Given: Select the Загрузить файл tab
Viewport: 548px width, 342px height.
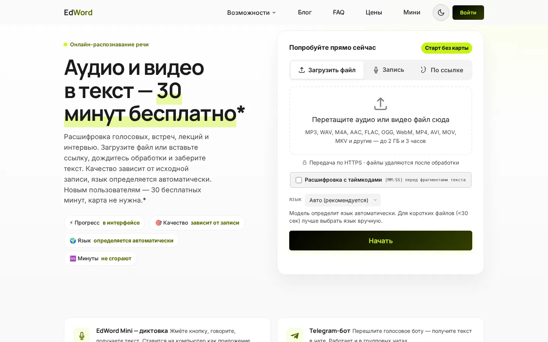Looking at the screenshot, I should (x=327, y=70).
